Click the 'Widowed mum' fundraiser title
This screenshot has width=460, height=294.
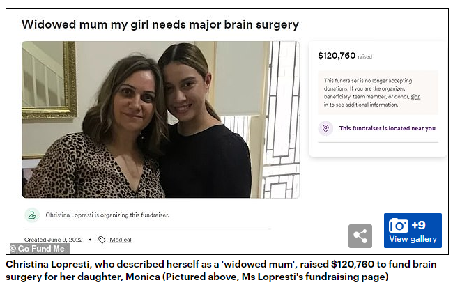[160, 24]
